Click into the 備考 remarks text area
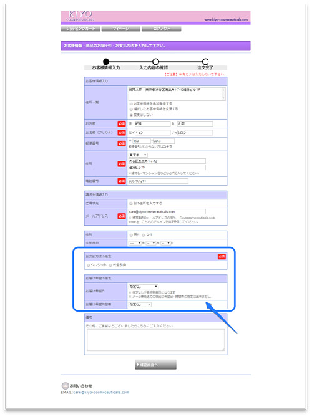The height and width of the screenshot is (417, 312). click(155, 340)
